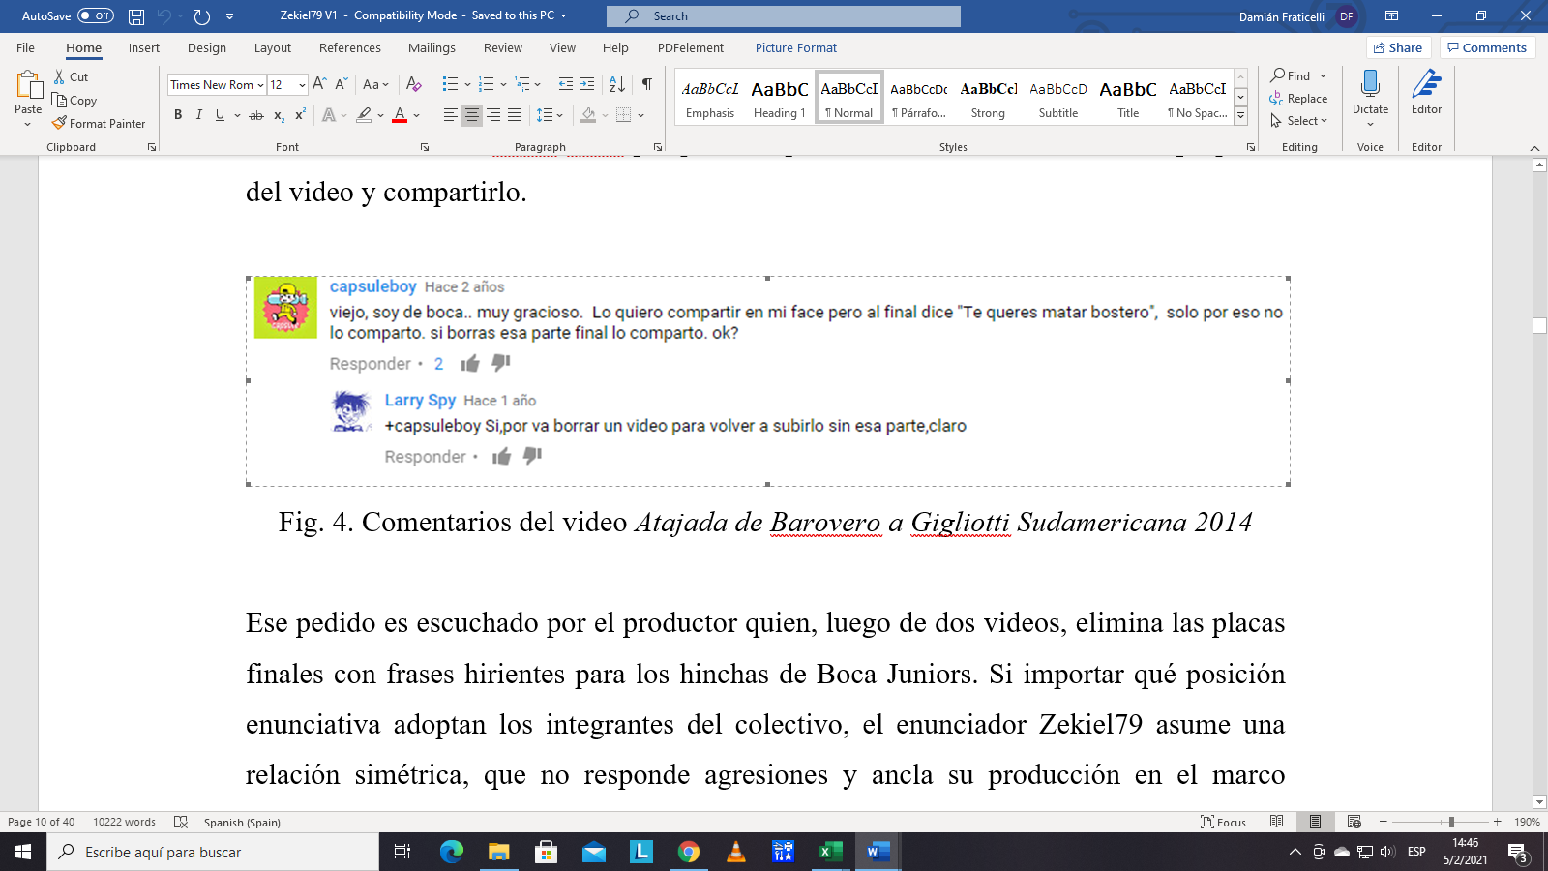
Task: Open Focus mode
Action: point(1223,822)
